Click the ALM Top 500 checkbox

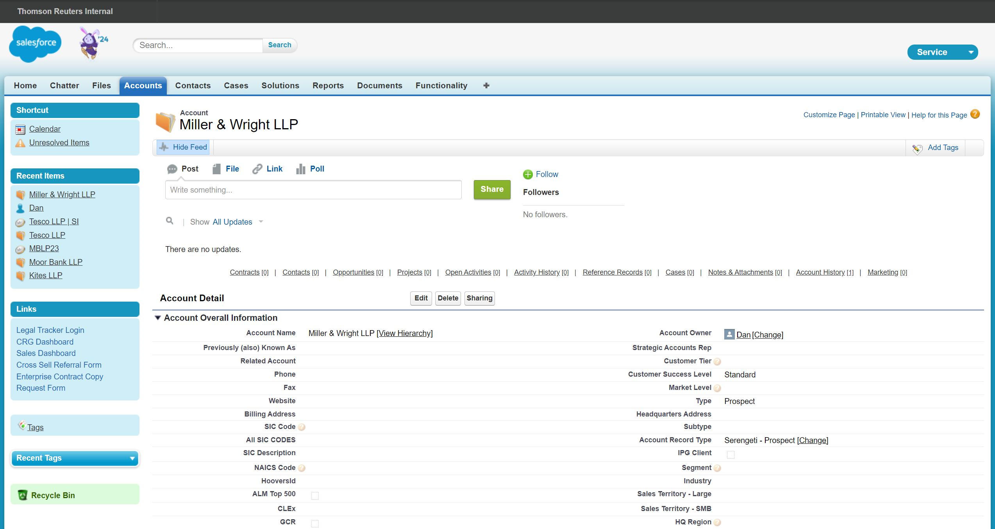pyautogui.click(x=315, y=496)
